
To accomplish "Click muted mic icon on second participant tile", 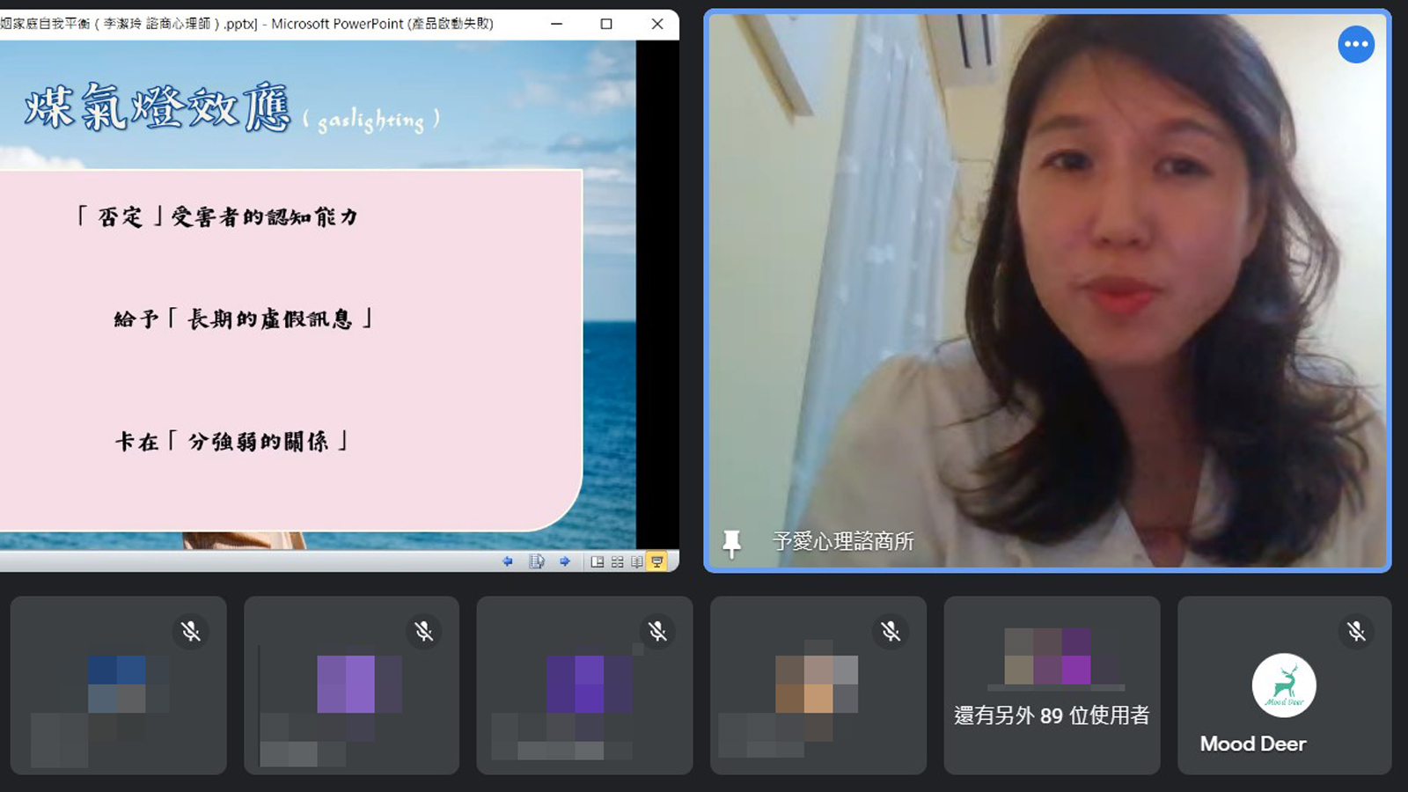I will tap(424, 631).
